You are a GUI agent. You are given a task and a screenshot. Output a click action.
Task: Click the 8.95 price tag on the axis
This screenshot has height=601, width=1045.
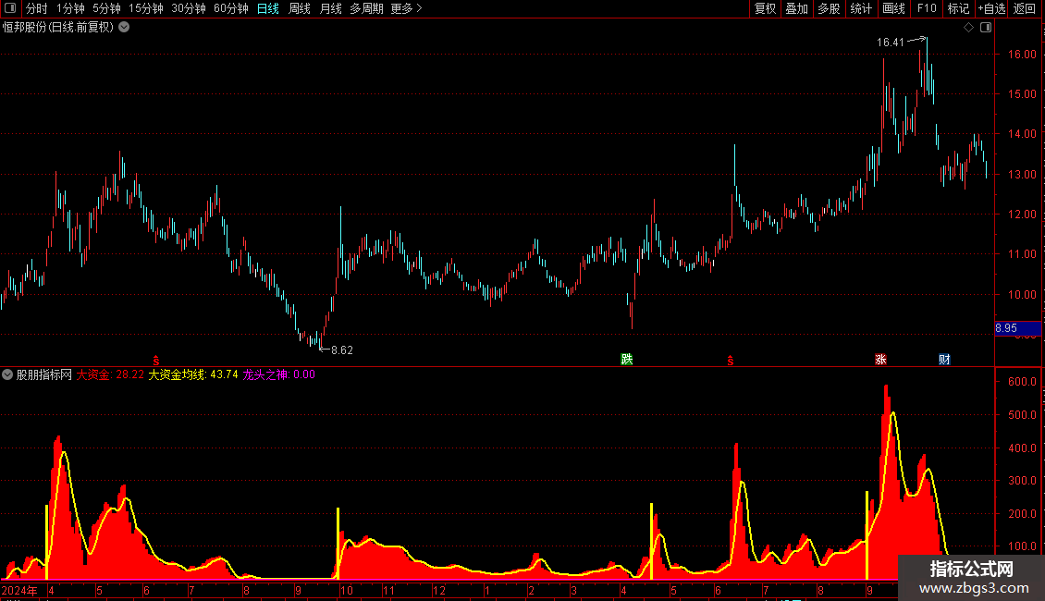pyautogui.click(x=1017, y=328)
